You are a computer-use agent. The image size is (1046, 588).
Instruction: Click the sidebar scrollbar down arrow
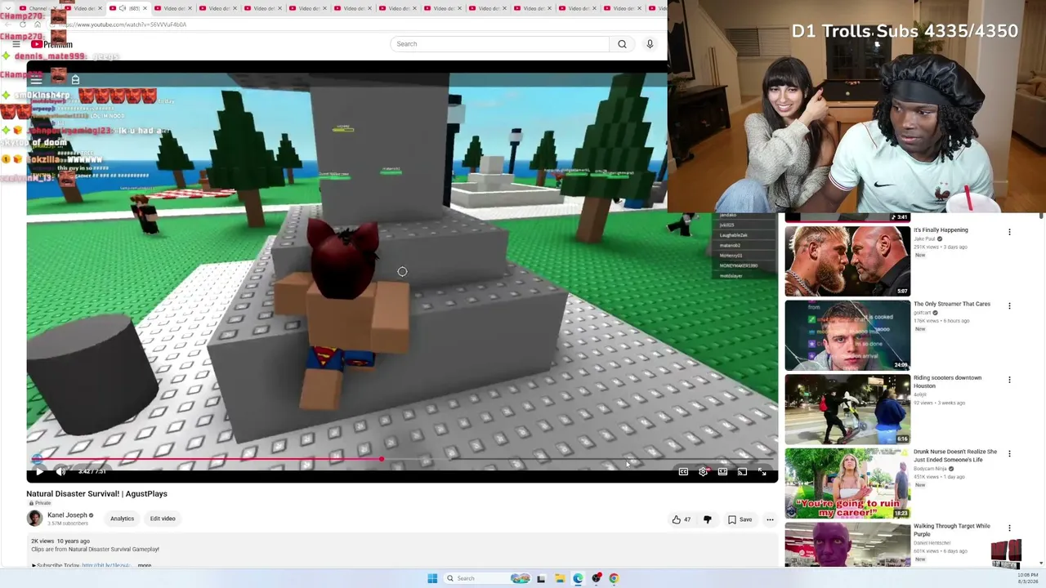click(1041, 563)
